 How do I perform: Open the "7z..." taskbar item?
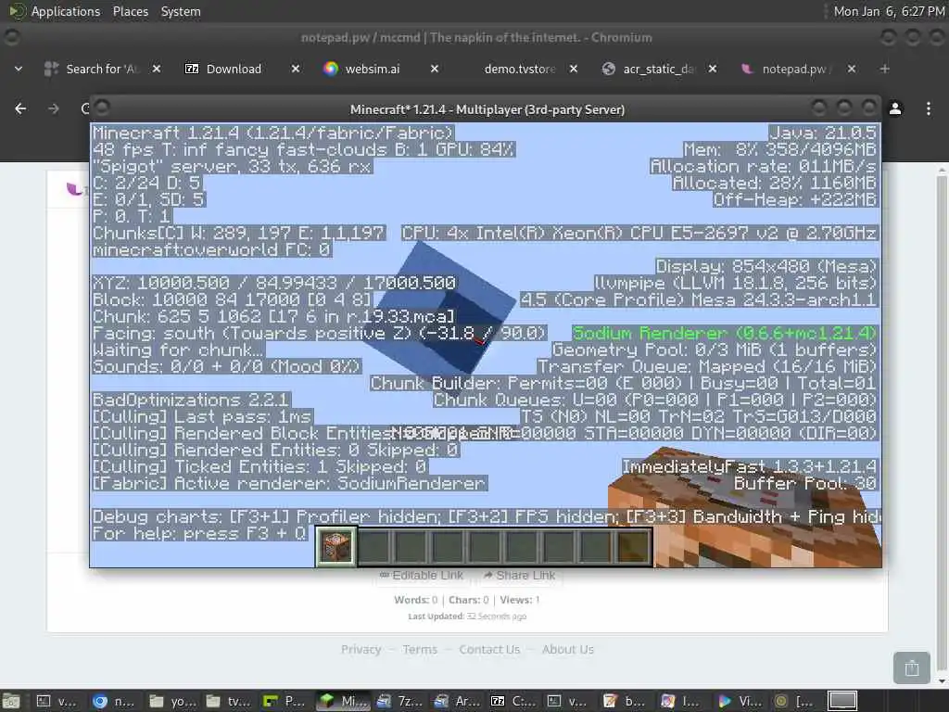(398, 701)
